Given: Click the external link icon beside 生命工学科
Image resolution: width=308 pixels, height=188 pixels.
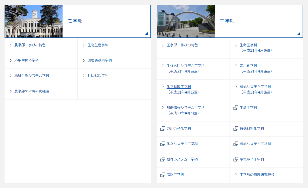Looking at the screenshot, I should (236, 108).
